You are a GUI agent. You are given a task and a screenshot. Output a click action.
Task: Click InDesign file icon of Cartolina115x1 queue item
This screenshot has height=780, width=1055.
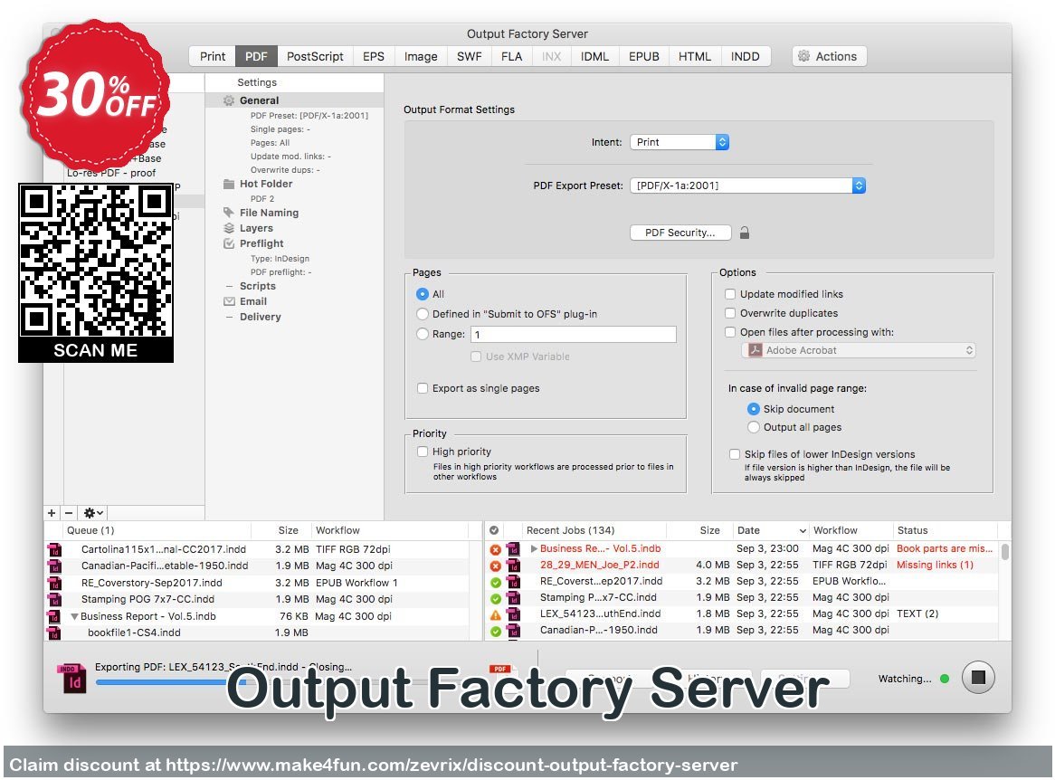(54, 550)
